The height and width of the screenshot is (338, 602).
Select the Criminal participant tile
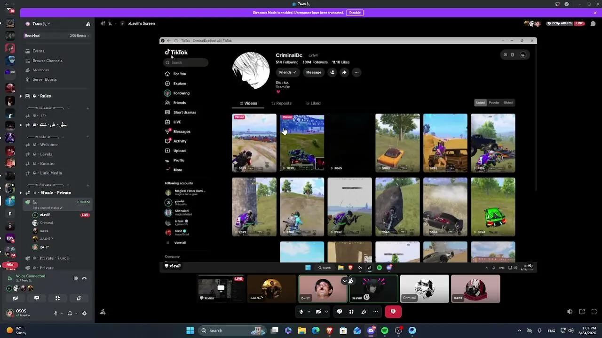pos(425,289)
